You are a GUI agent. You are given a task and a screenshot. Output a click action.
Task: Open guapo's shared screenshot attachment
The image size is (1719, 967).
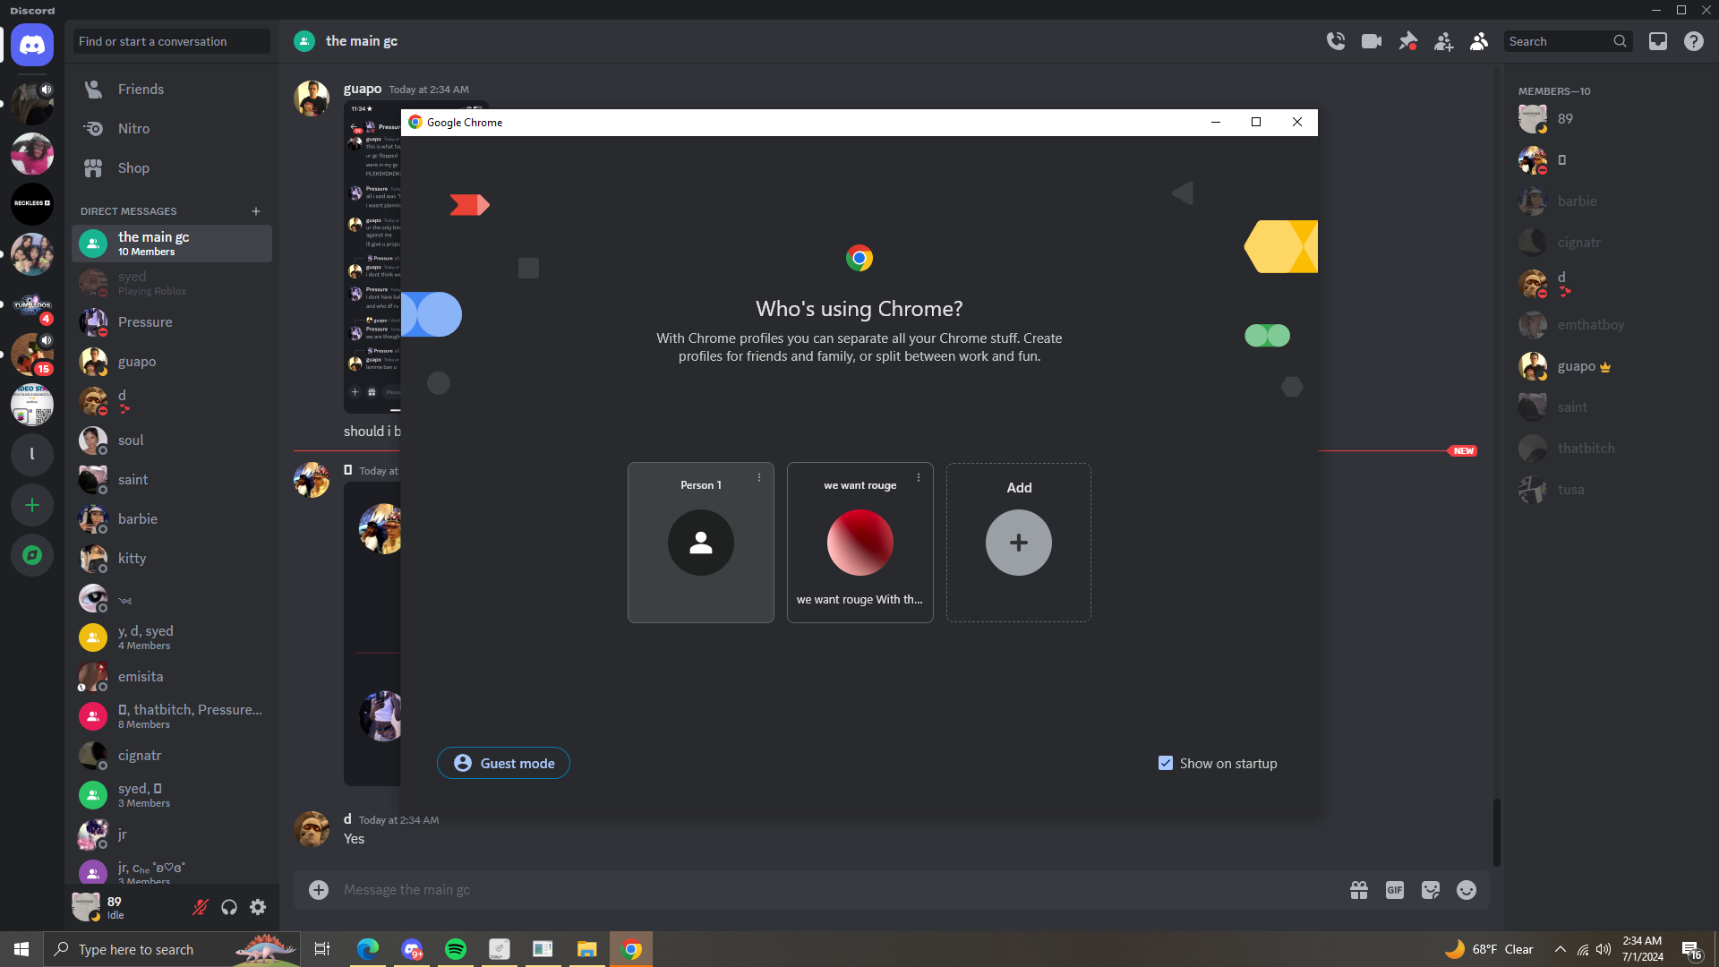pyautogui.click(x=373, y=257)
